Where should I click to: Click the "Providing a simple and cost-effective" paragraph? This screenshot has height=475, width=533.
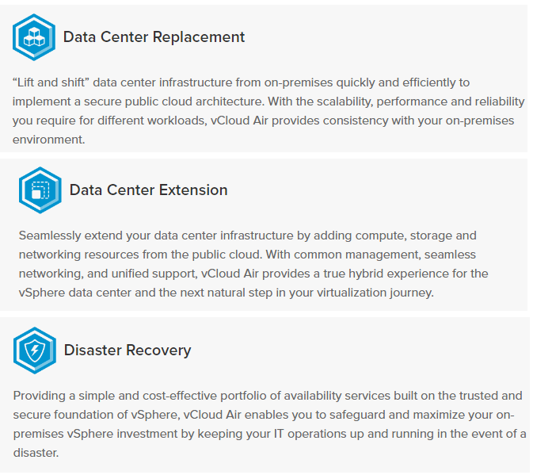click(269, 424)
